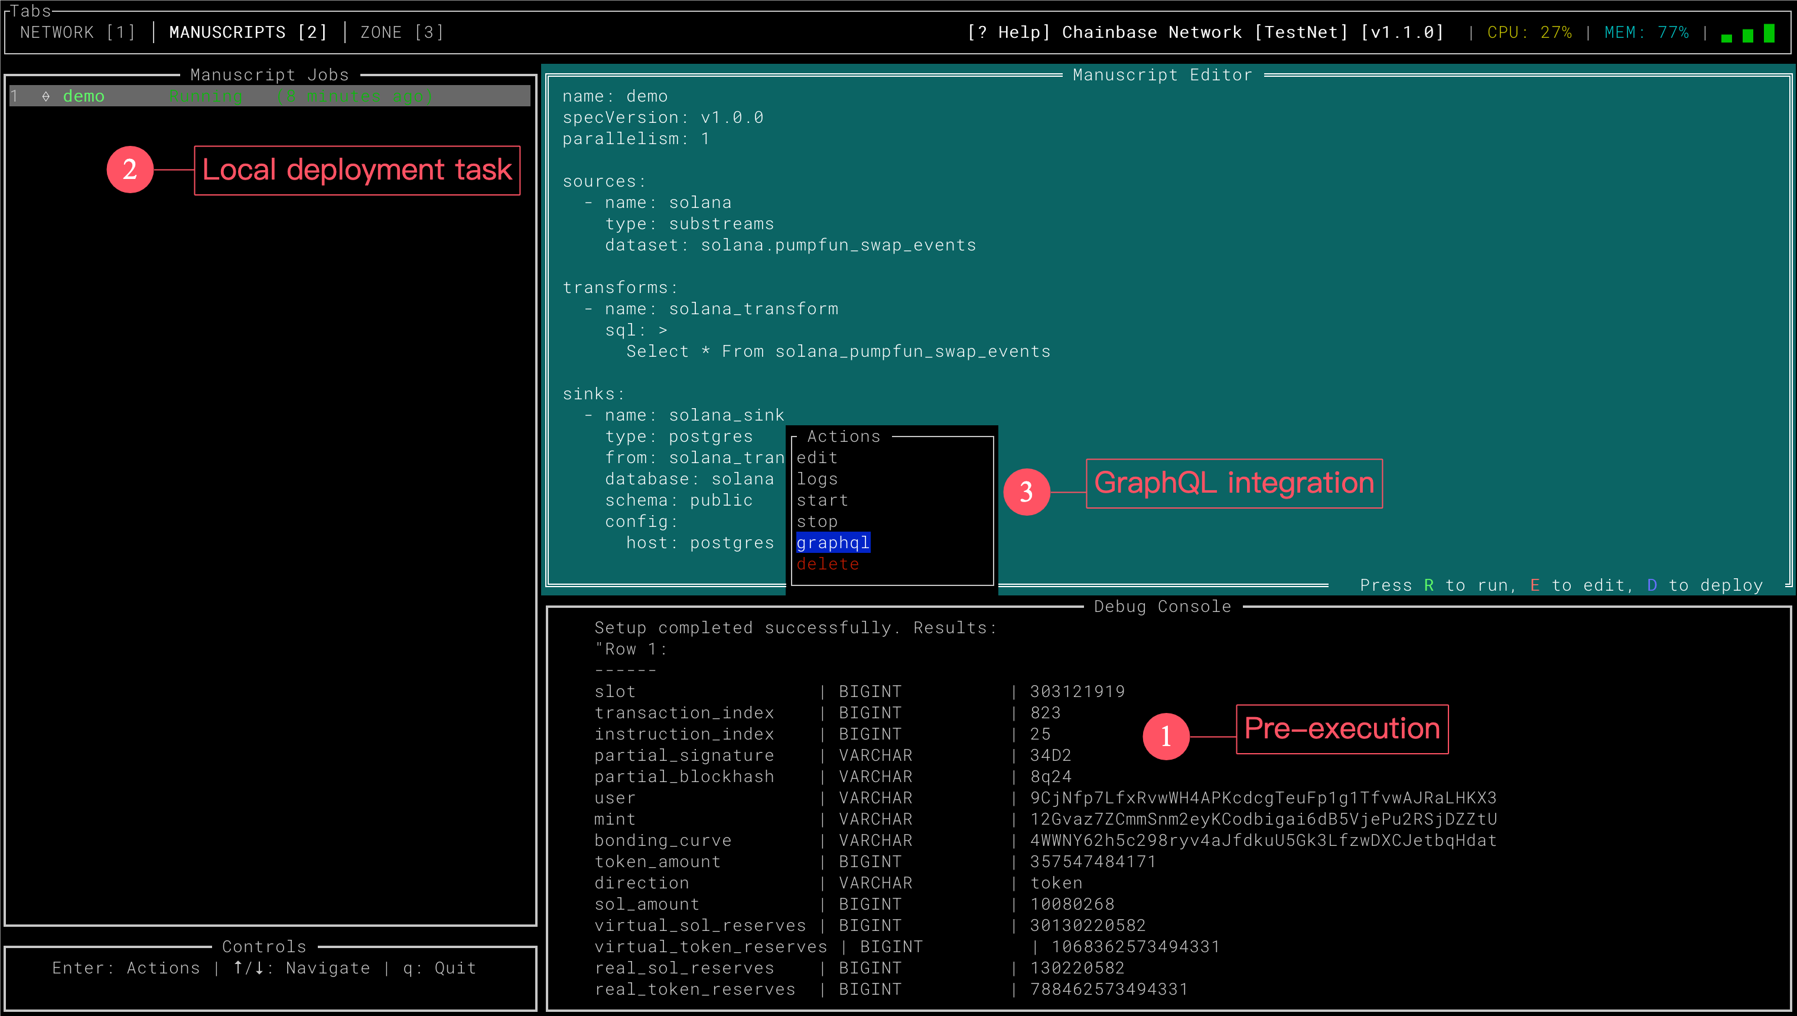
Task: Select the MANUSCRIPTS [2] tab
Action: pyautogui.click(x=248, y=32)
